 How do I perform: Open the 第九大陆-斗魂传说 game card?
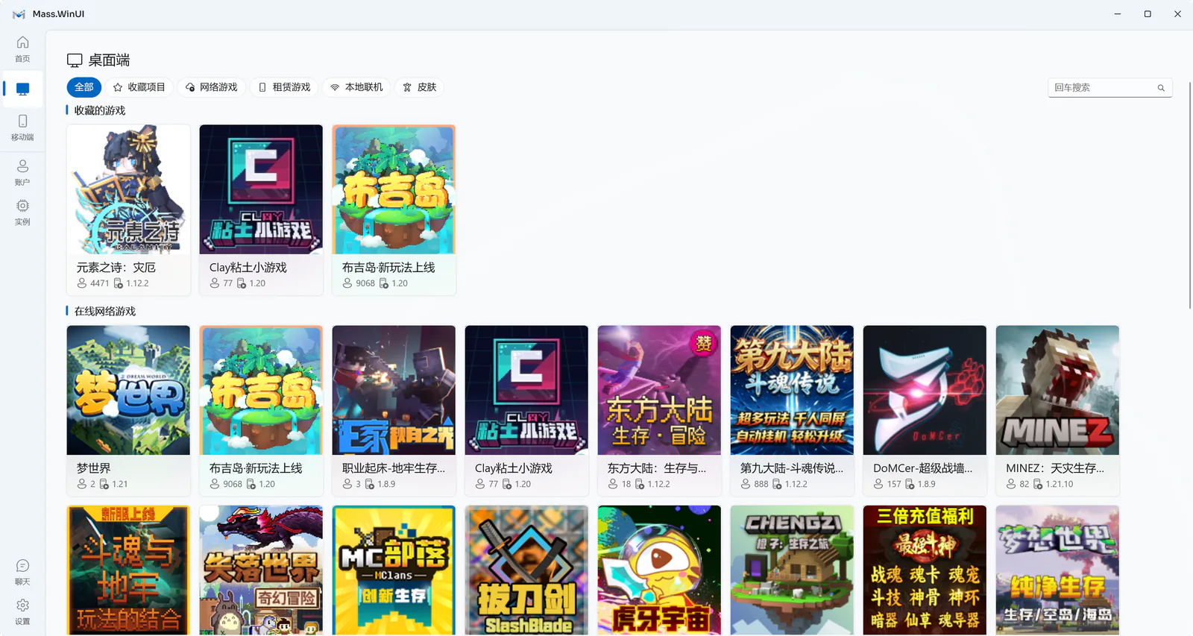pos(792,410)
